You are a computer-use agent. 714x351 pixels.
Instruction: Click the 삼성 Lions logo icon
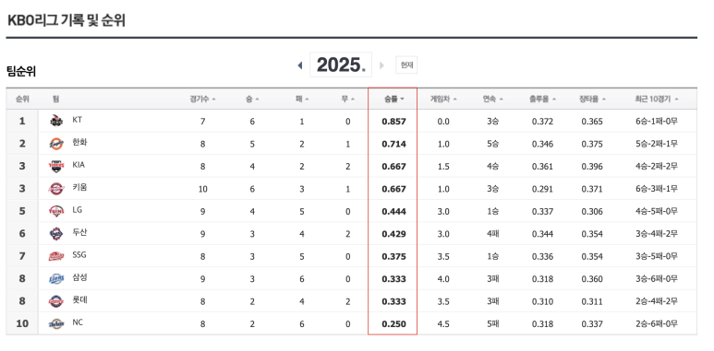56,279
